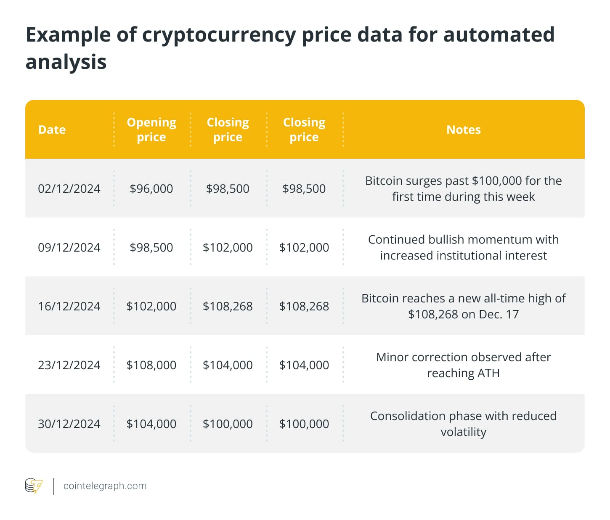The width and height of the screenshot is (610, 520).
Task: Click the minor correction after ATH note
Action: [463, 365]
